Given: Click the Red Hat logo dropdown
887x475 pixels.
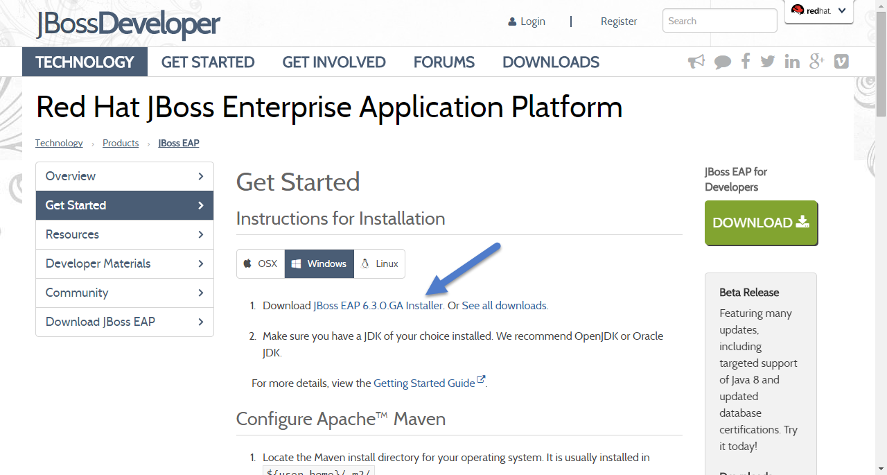Looking at the screenshot, I should tap(819, 11).
